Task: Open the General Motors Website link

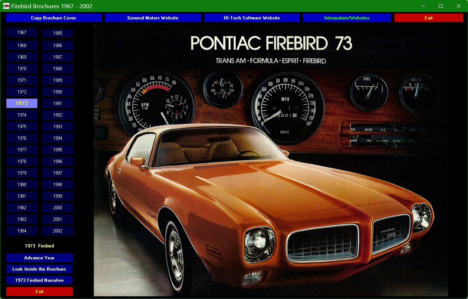Action: coord(153,18)
